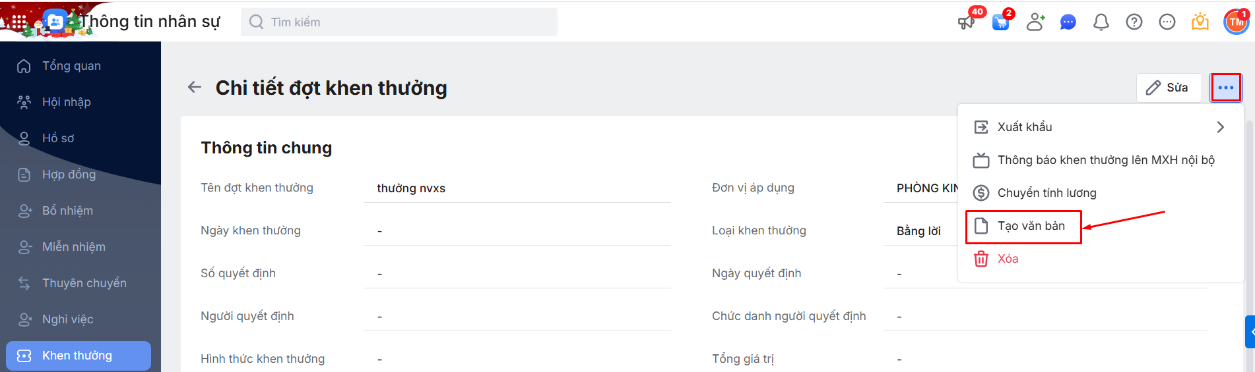Click the 'Bằng lời' reward type value
This screenshot has width=1255, height=372.
pos(918,231)
